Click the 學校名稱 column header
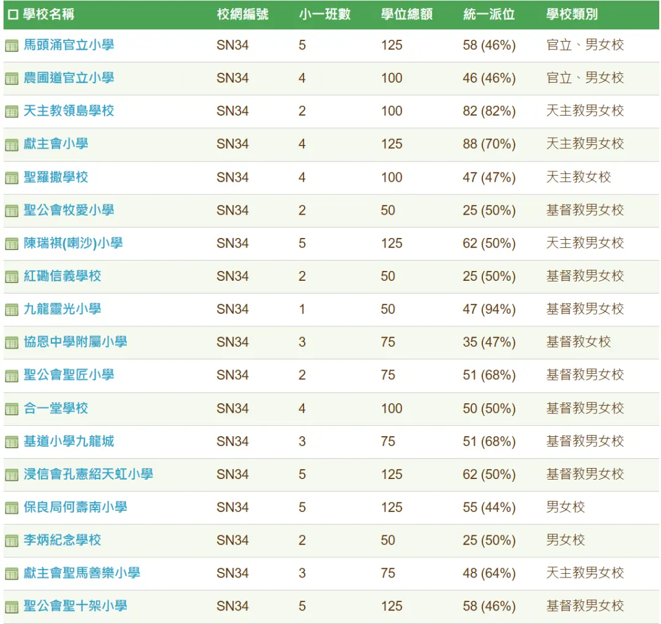661x624 pixels. 48,14
